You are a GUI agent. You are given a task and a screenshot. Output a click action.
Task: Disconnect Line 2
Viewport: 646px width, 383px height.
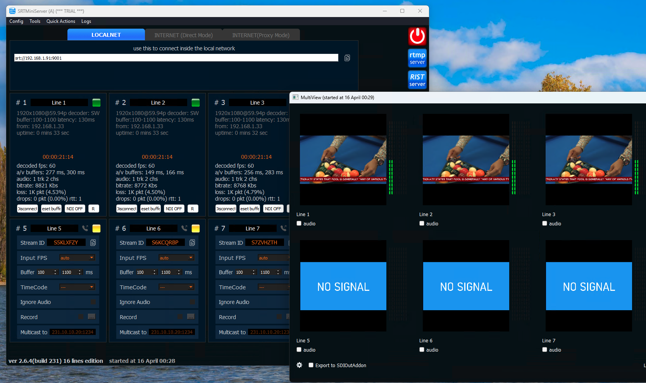coord(127,209)
